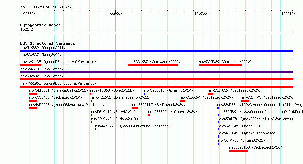Click the 100690k ruler tick label
Screen dimensions: 303x164
115,14
